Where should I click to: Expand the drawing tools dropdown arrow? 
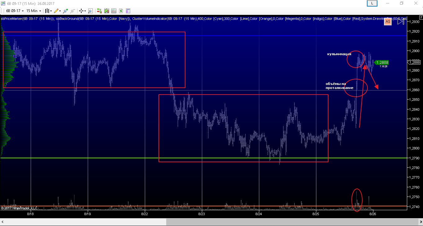(x=60, y=11)
